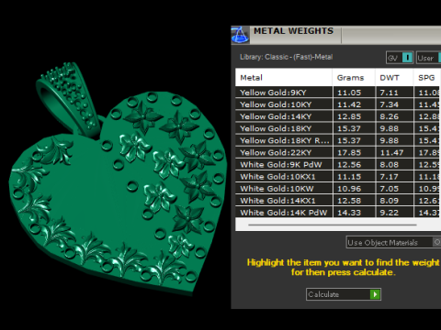Select the Yellow Gold:10KY row

[338, 104]
